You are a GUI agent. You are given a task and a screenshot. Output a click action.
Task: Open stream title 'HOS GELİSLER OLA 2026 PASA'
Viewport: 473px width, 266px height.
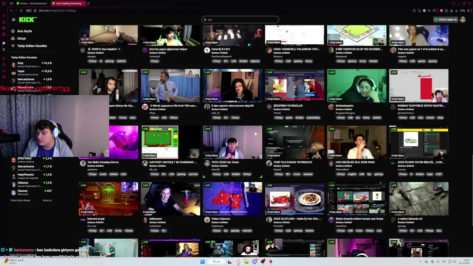[x=355, y=162]
